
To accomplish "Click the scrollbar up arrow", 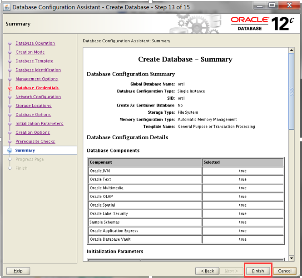I will pos(292,51).
